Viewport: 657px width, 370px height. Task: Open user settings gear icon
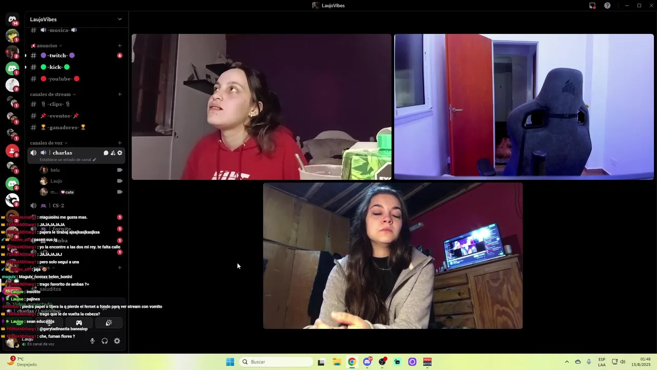(x=117, y=341)
